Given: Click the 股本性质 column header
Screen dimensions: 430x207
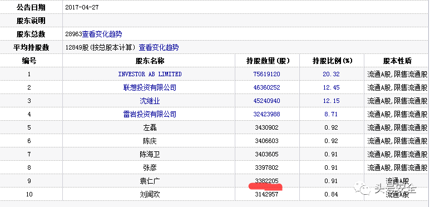Looking at the screenshot, I should [397, 61].
